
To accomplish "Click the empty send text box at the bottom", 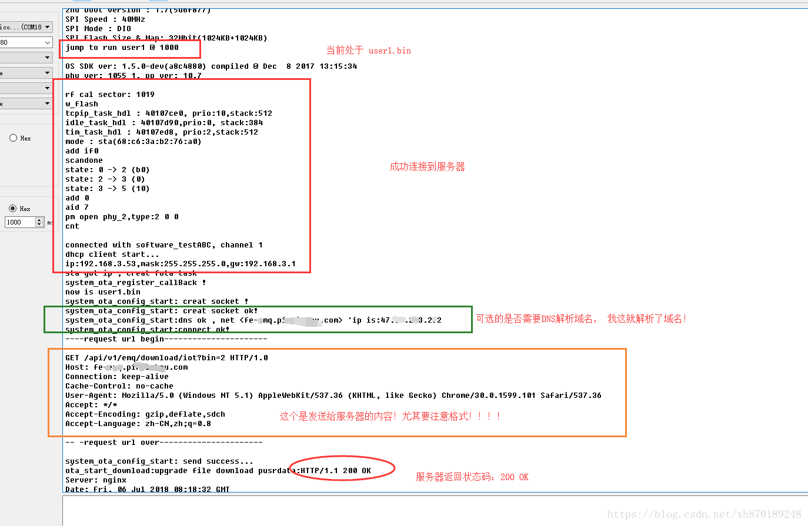I will (x=435, y=511).
